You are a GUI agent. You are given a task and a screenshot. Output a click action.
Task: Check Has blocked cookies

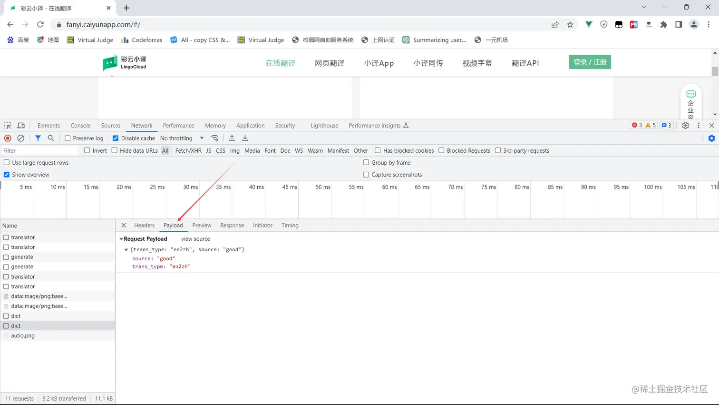[x=378, y=150]
